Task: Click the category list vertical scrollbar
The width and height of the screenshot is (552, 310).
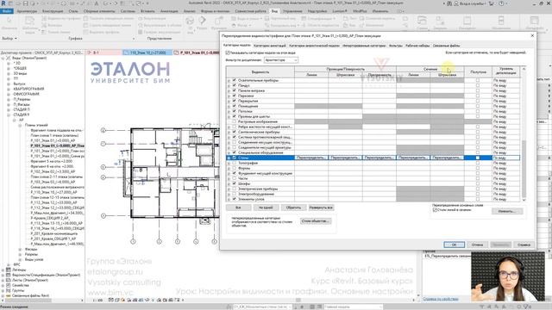Action: [x=524, y=169]
